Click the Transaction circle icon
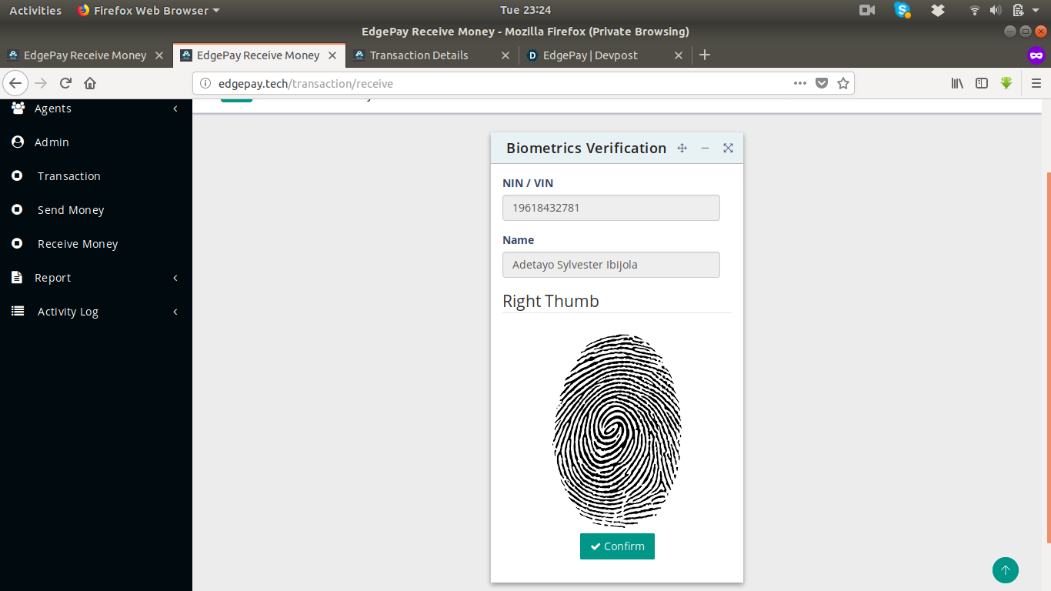Image resolution: width=1051 pixels, height=591 pixels. [x=17, y=176]
